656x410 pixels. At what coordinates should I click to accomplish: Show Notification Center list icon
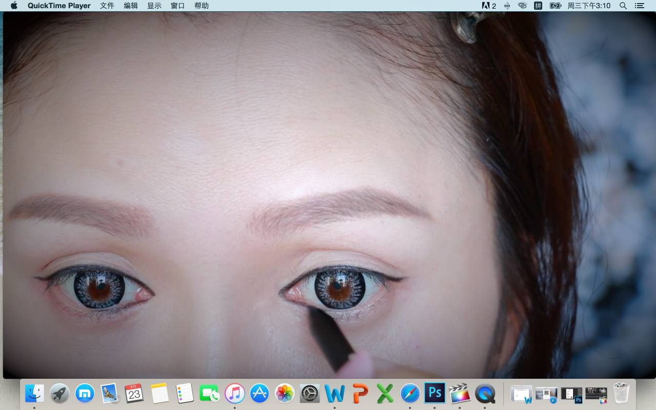639,6
